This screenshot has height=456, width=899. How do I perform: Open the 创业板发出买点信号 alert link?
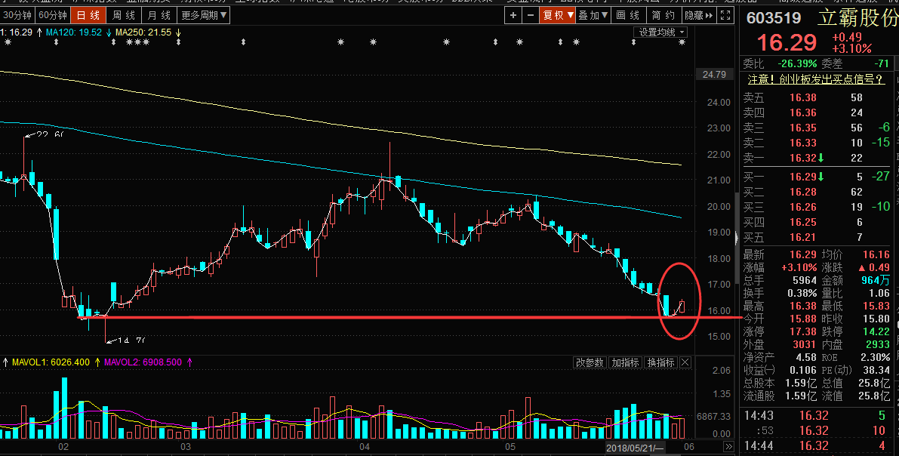pos(815,79)
